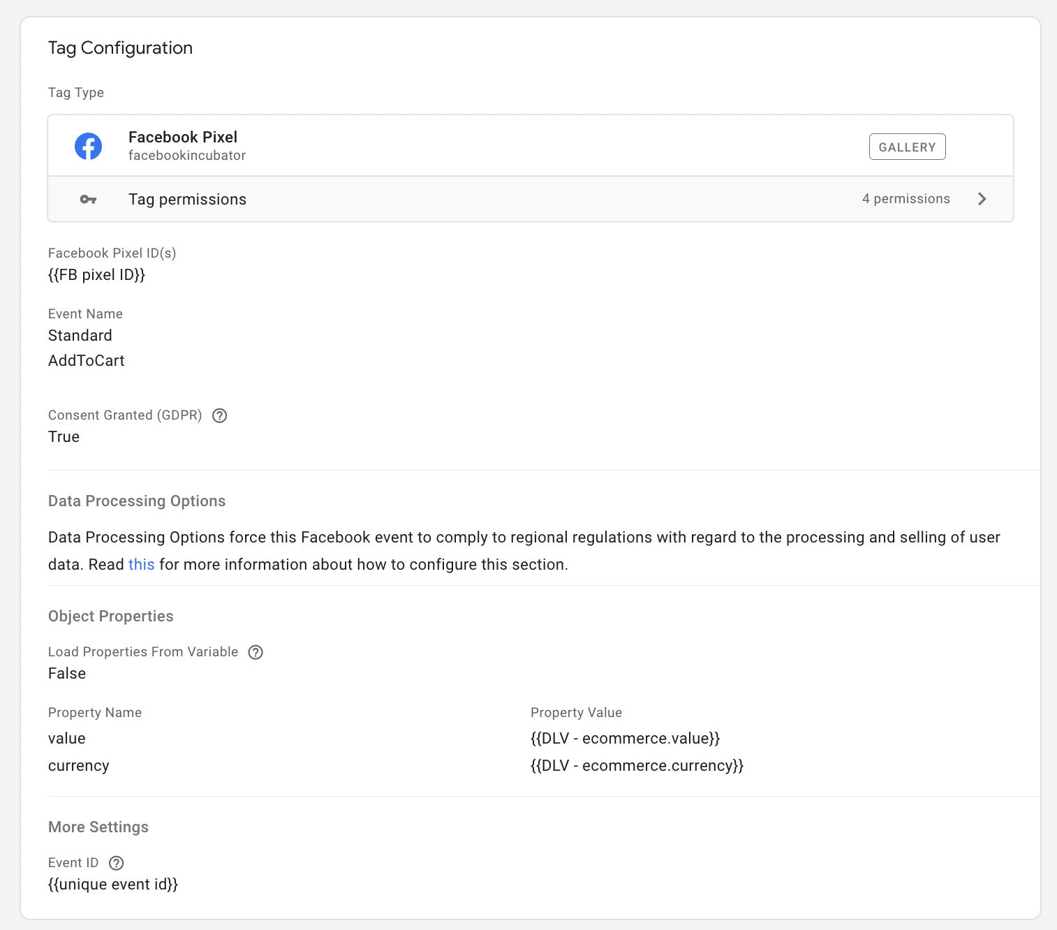Click the Tag permissions key icon

[x=88, y=200]
